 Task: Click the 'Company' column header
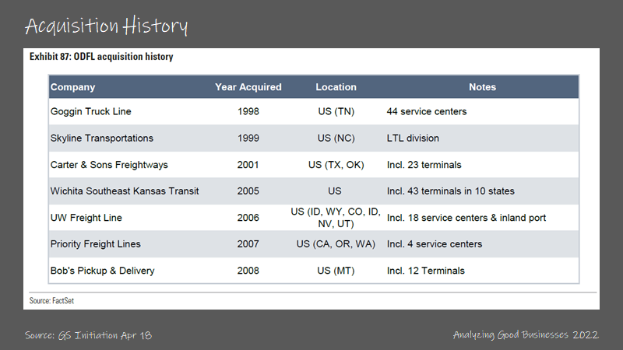coord(72,87)
